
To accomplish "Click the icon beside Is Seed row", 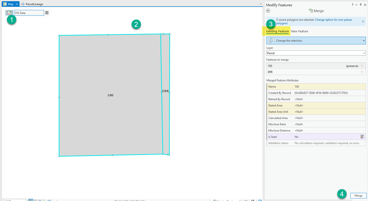I will (362, 137).
